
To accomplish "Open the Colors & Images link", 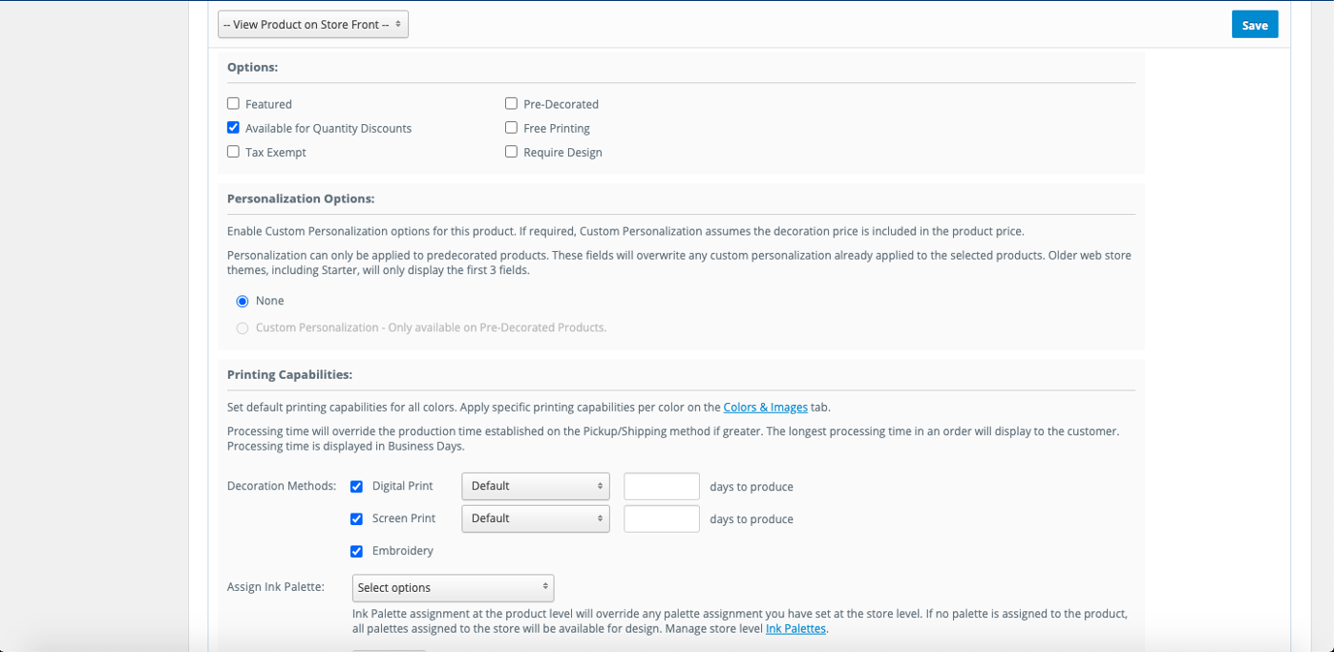I will (765, 407).
